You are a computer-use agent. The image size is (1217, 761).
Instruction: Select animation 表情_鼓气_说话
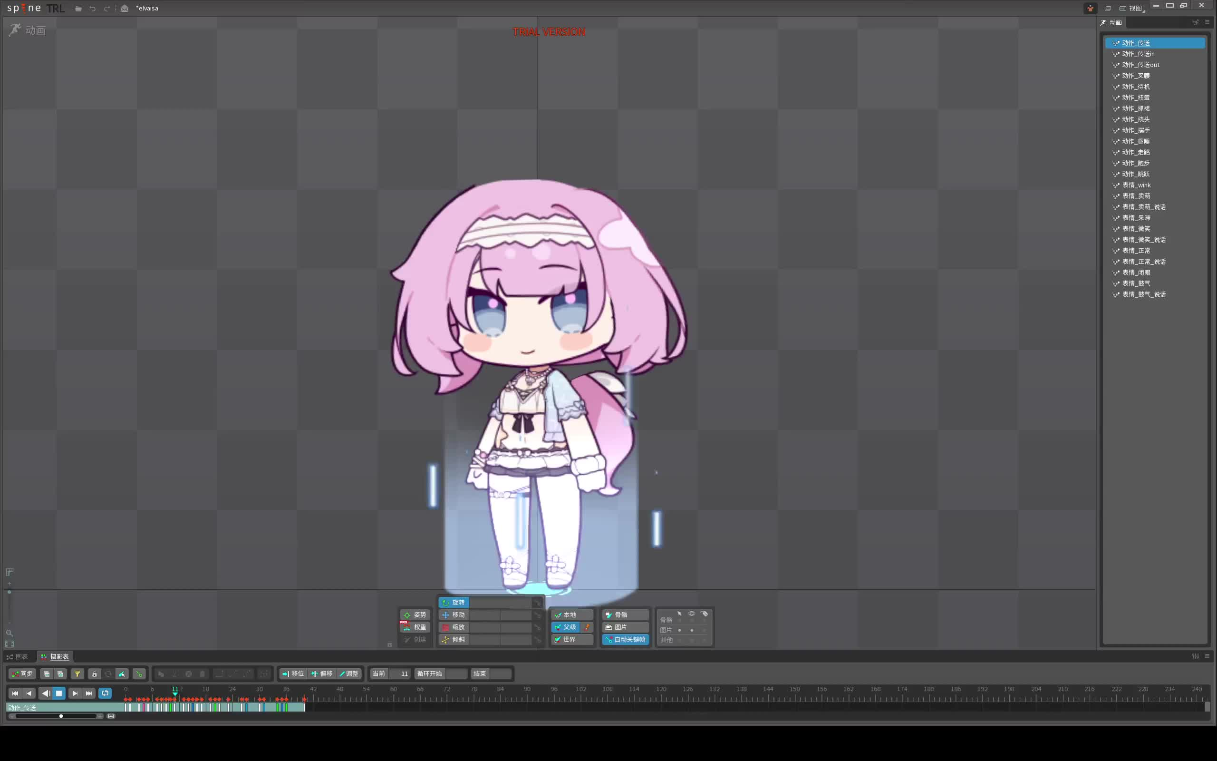[x=1155, y=294]
